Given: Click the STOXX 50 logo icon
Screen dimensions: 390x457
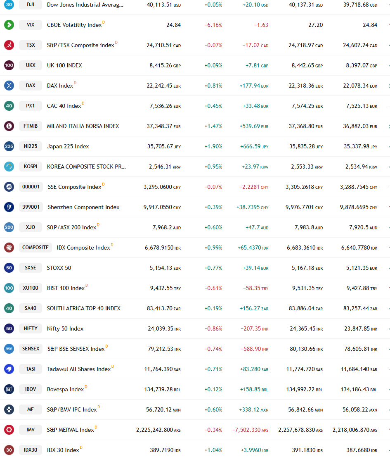Looking at the screenshot, I should (x=9, y=268).
